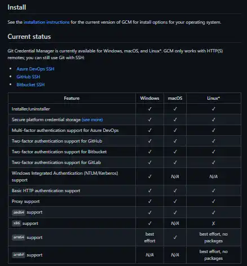Screen dimensions: 247x266
Task: Click the x86 code badge
Action: 16,223
